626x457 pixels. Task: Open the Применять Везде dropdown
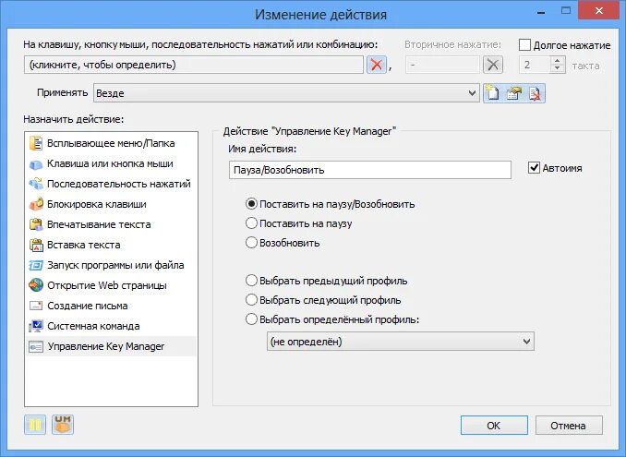286,93
